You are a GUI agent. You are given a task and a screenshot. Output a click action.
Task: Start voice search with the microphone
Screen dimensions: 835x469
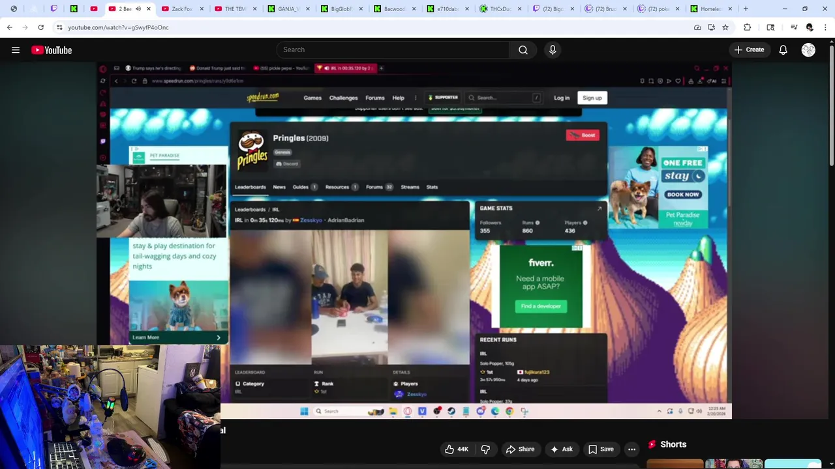click(x=553, y=50)
